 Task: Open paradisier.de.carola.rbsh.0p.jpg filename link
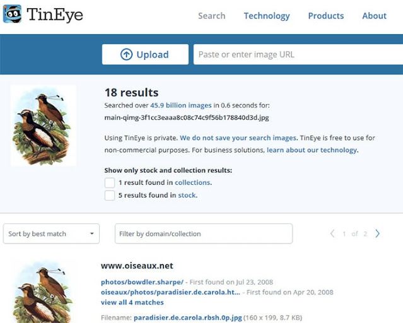click(x=188, y=318)
